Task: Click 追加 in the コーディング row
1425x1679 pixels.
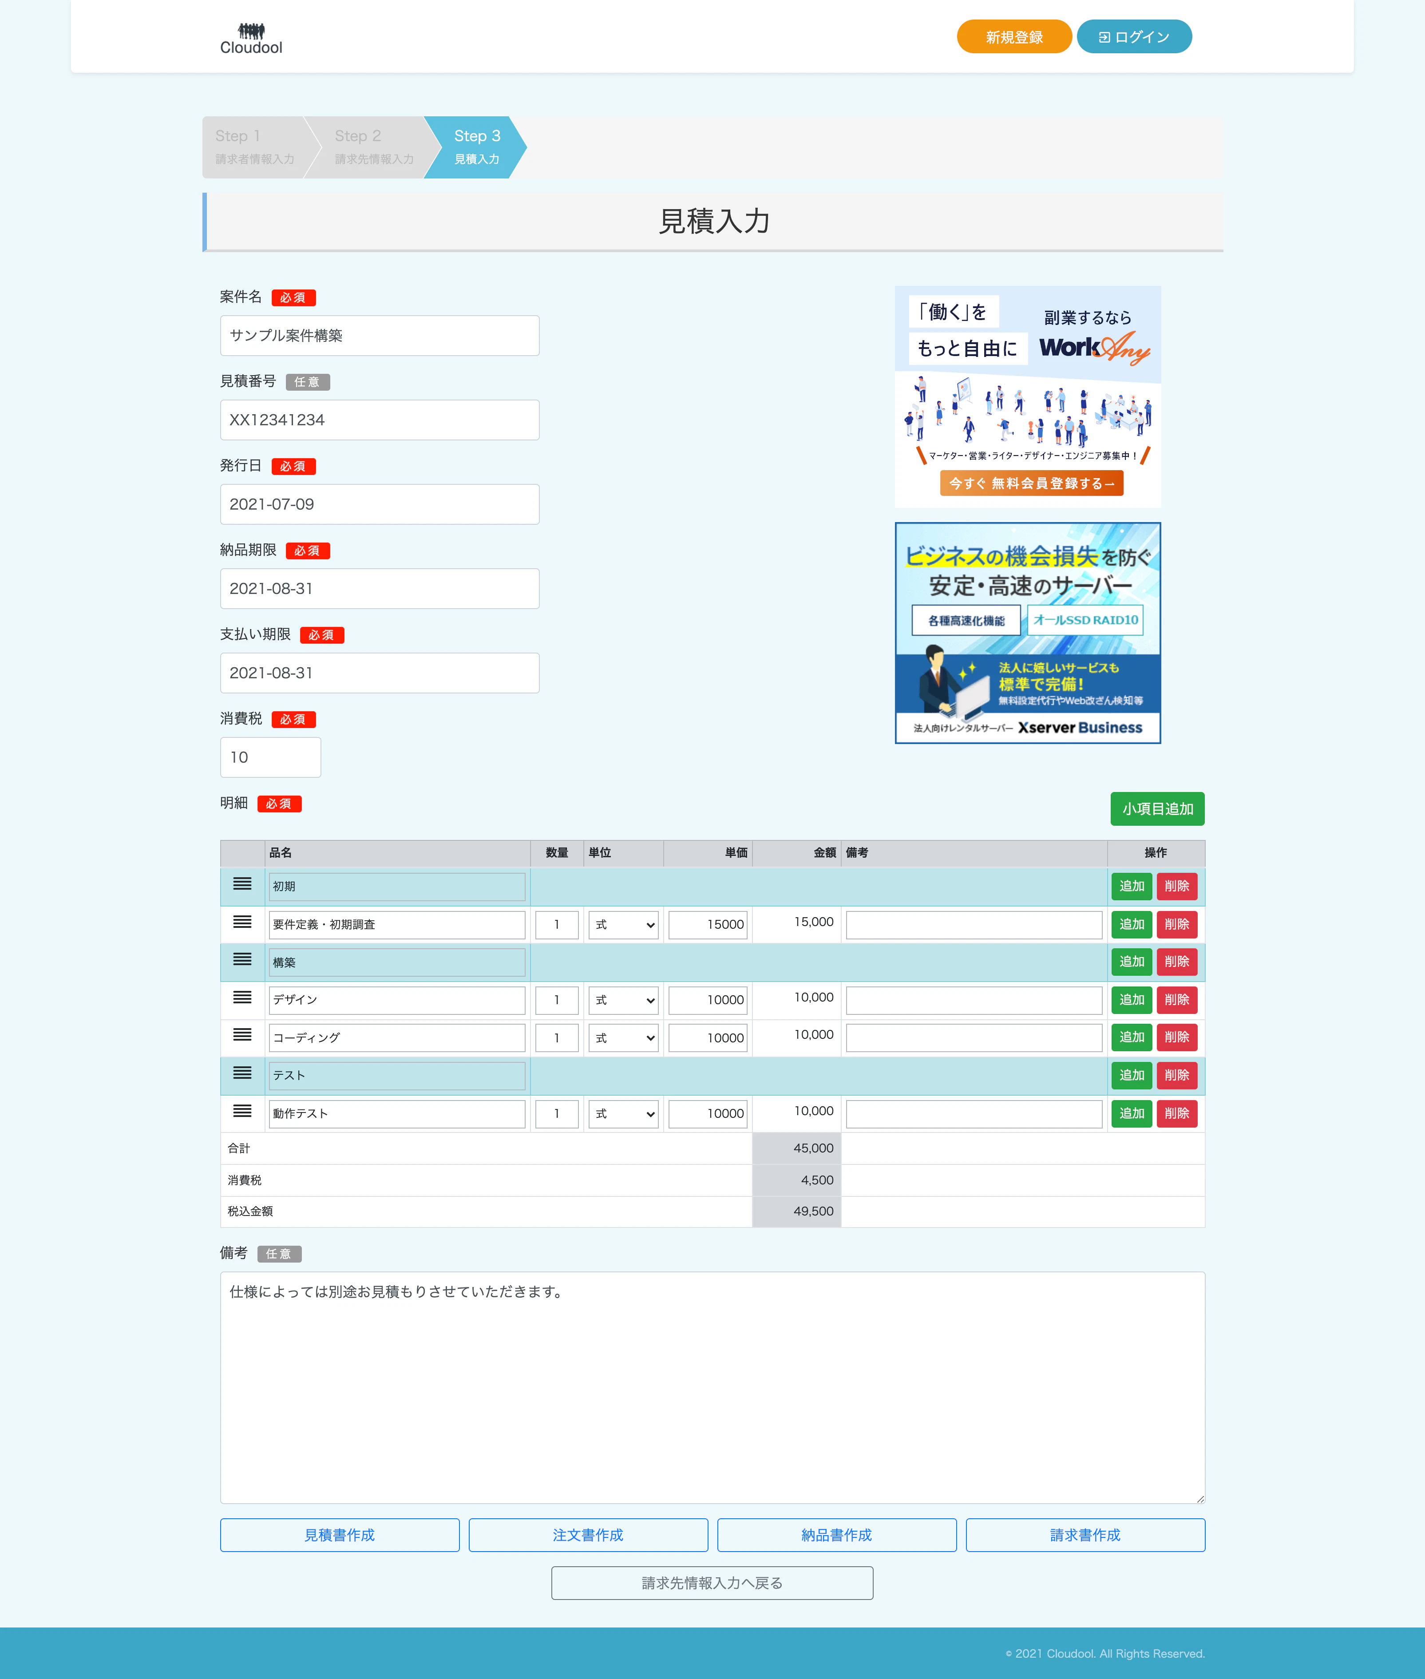Action: click(x=1132, y=1037)
